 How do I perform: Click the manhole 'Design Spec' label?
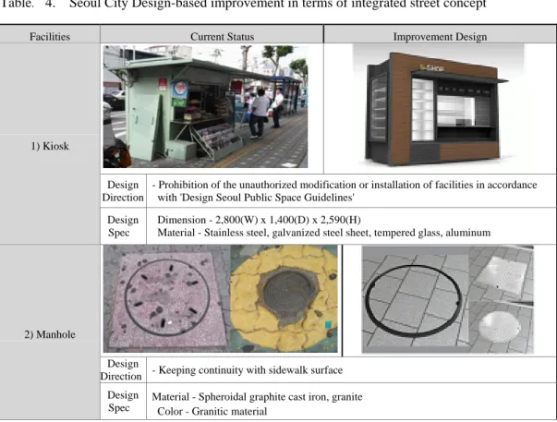pyautogui.click(x=123, y=401)
